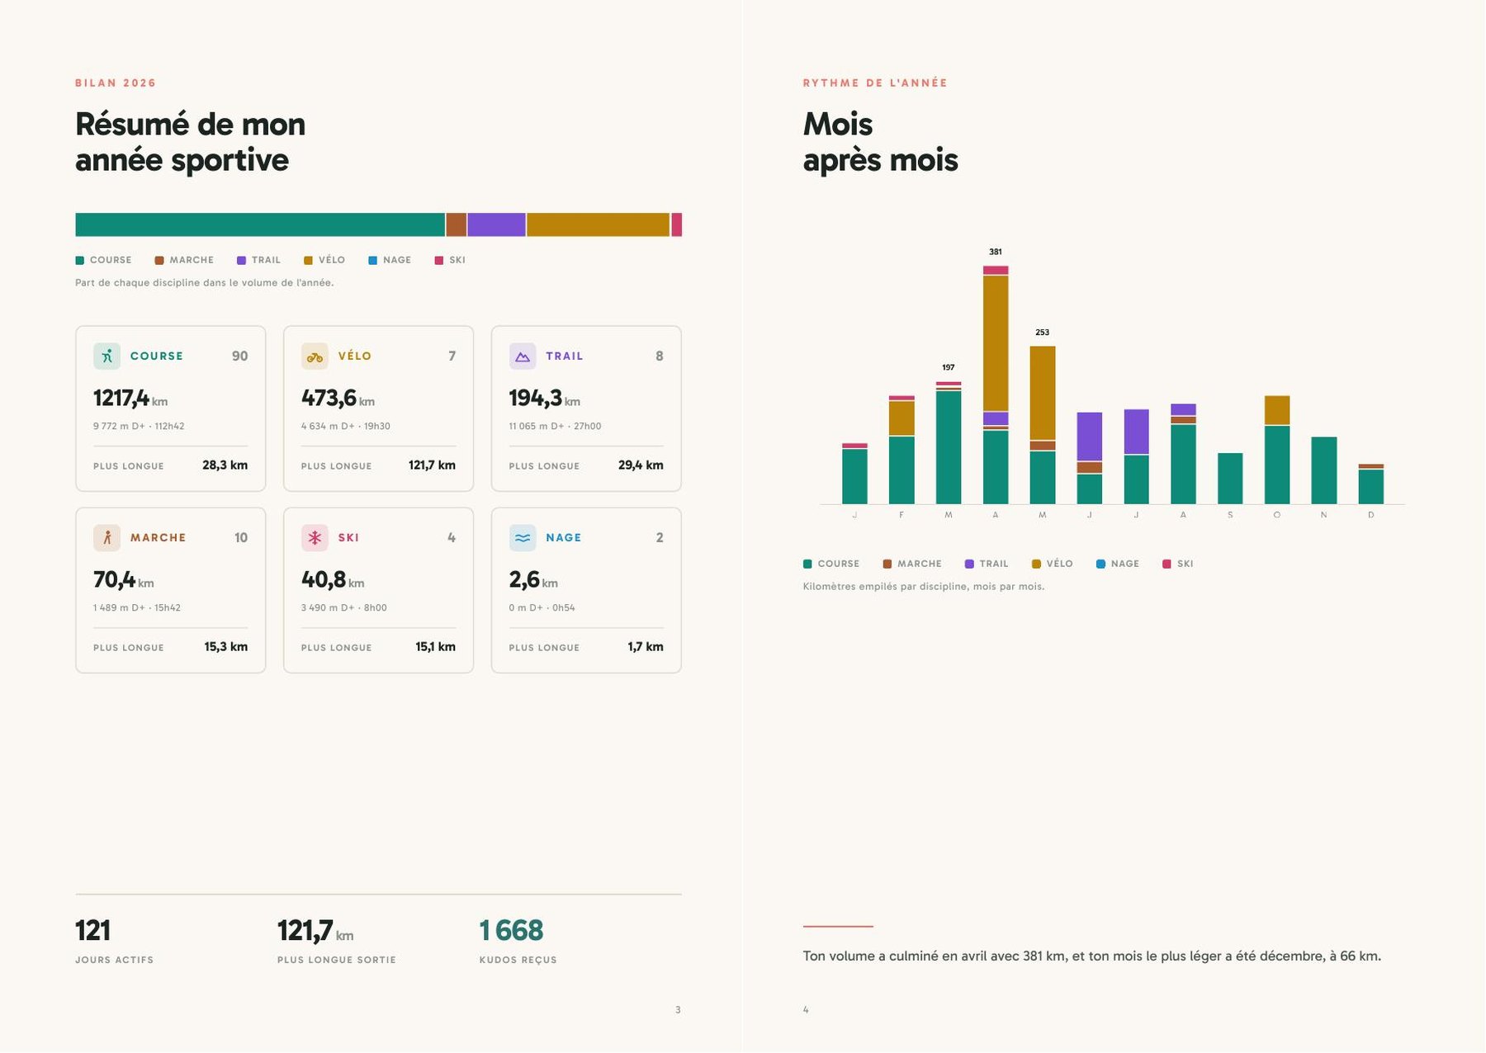Screen dimensions: 1486x1053
Task: Click the 'Résumé de mon année sportive' heading
Action: click(x=191, y=142)
